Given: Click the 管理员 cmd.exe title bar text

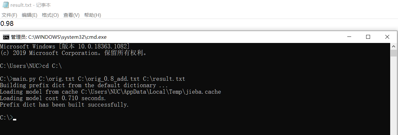Looking at the screenshot, I should coord(59,37).
